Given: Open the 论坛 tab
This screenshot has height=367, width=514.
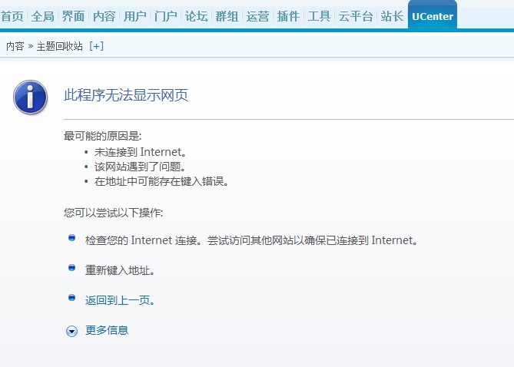Looking at the screenshot, I should coord(196,16).
